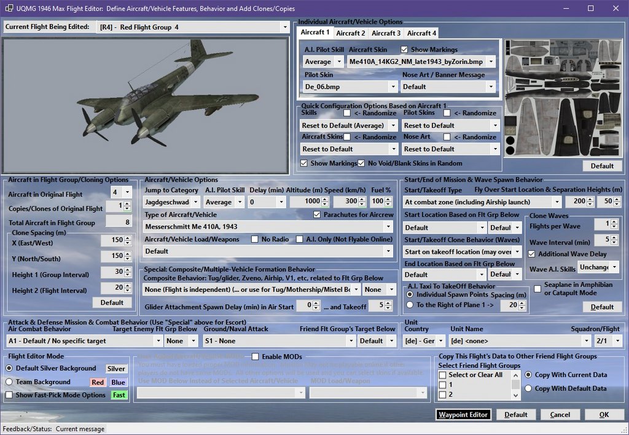Viewport: 629px width, 435px height.
Task: Toggle Parachutes for Aircrew checkbox
Action: (x=317, y=214)
